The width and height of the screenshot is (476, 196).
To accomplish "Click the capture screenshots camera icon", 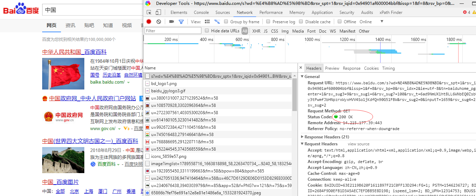I will point(171,22).
